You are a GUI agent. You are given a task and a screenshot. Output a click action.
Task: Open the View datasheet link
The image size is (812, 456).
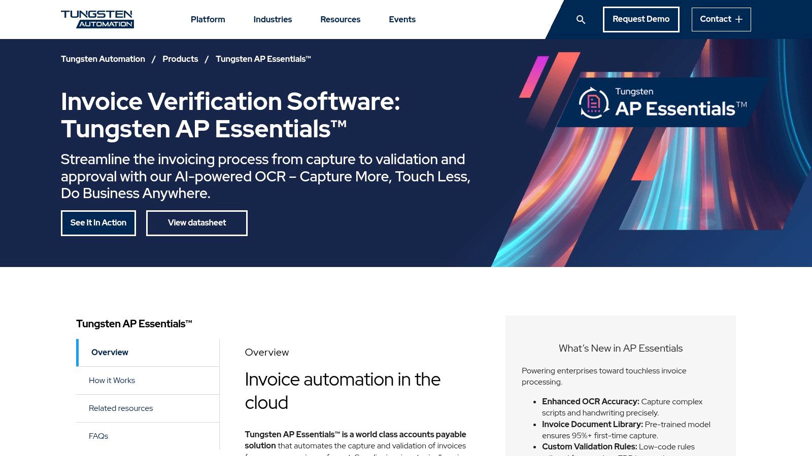[x=196, y=223]
